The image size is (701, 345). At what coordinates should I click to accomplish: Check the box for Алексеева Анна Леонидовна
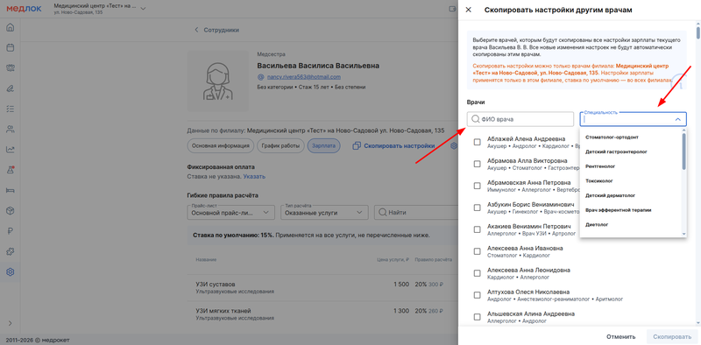coord(478,273)
